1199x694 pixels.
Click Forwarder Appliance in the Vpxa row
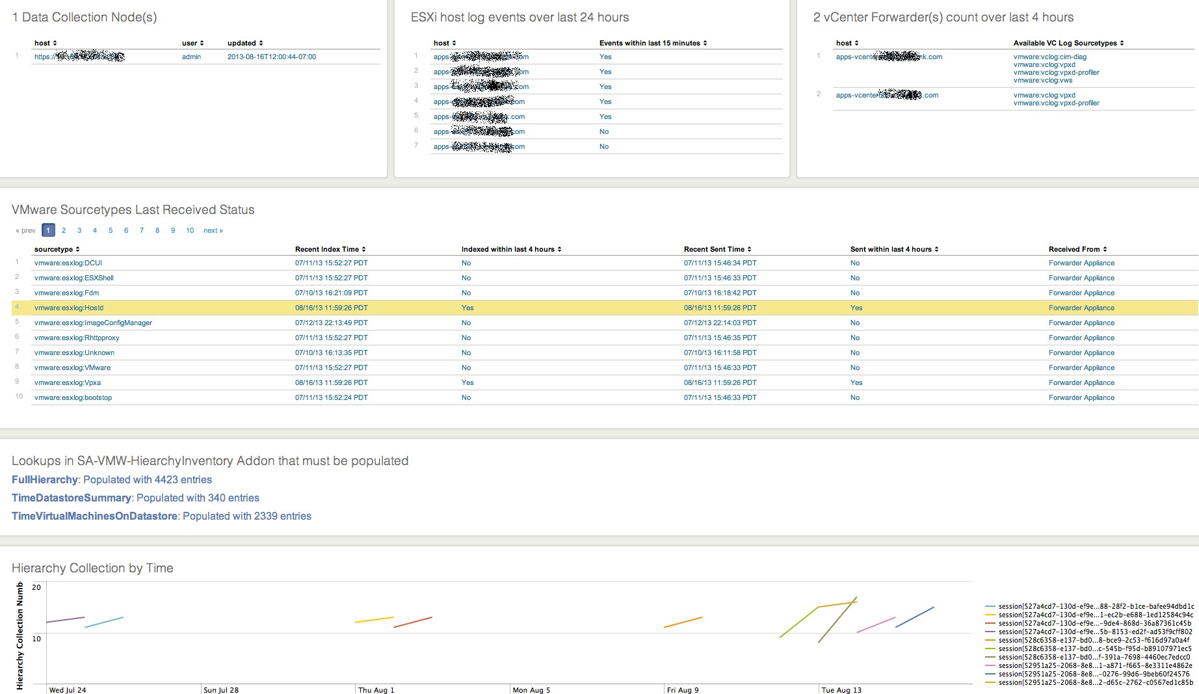(1081, 382)
